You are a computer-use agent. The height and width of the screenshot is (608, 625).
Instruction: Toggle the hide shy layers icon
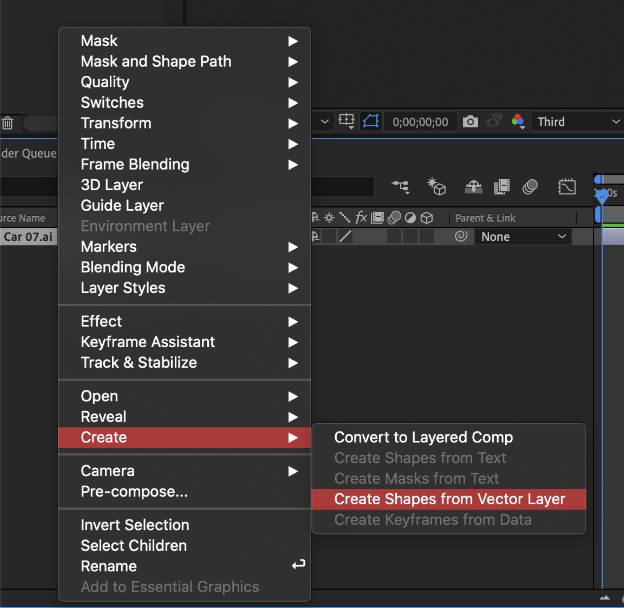(x=473, y=186)
